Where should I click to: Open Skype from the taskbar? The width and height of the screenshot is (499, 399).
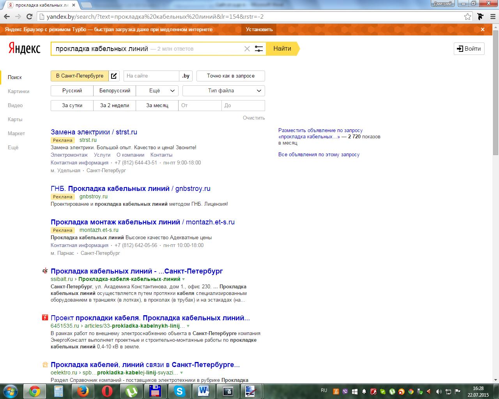pos(180,391)
